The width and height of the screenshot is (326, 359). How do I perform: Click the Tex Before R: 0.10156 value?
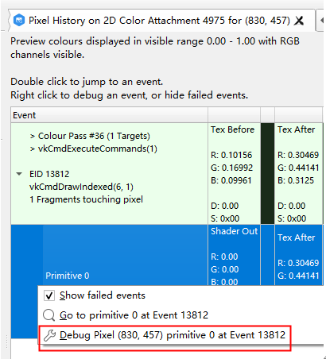click(231, 155)
